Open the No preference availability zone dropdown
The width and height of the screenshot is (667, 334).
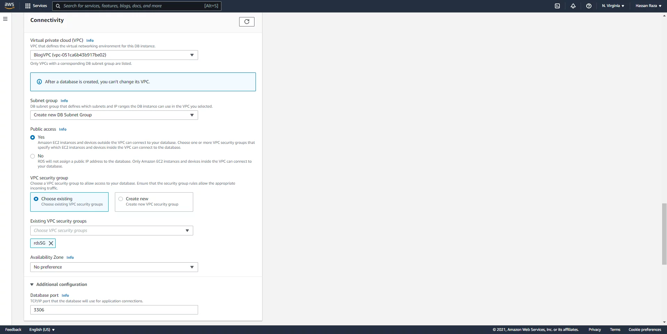(114, 267)
